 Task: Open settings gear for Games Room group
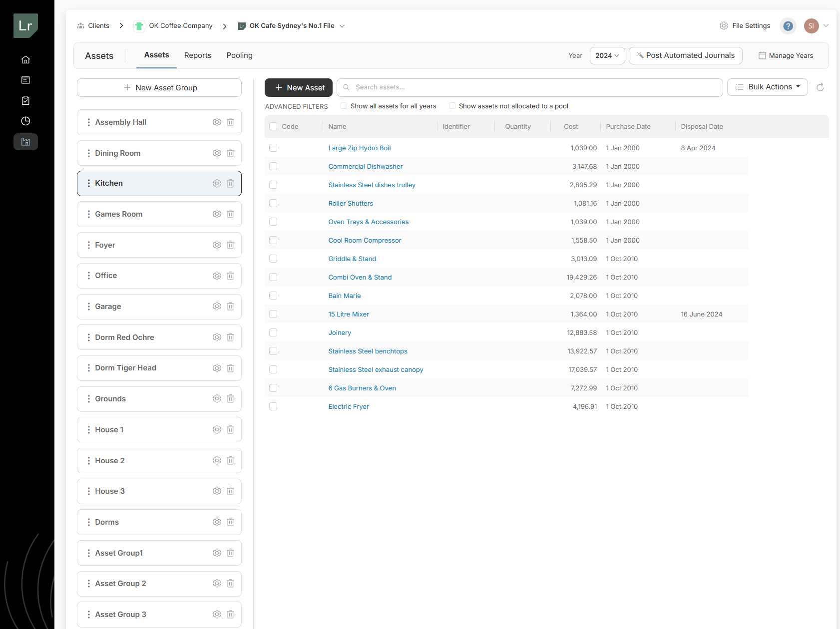click(x=217, y=214)
